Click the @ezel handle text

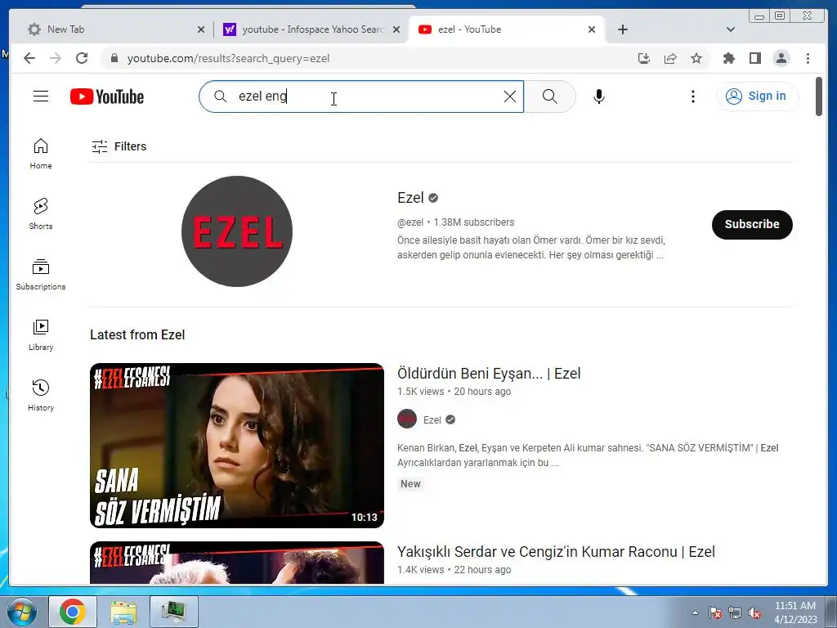pyautogui.click(x=410, y=222)
